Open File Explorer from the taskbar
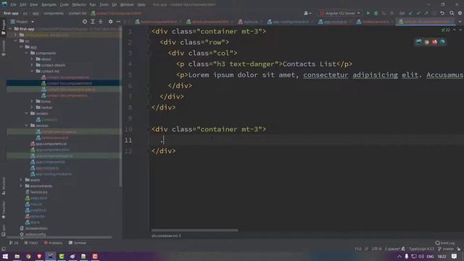 pos(17,256)
